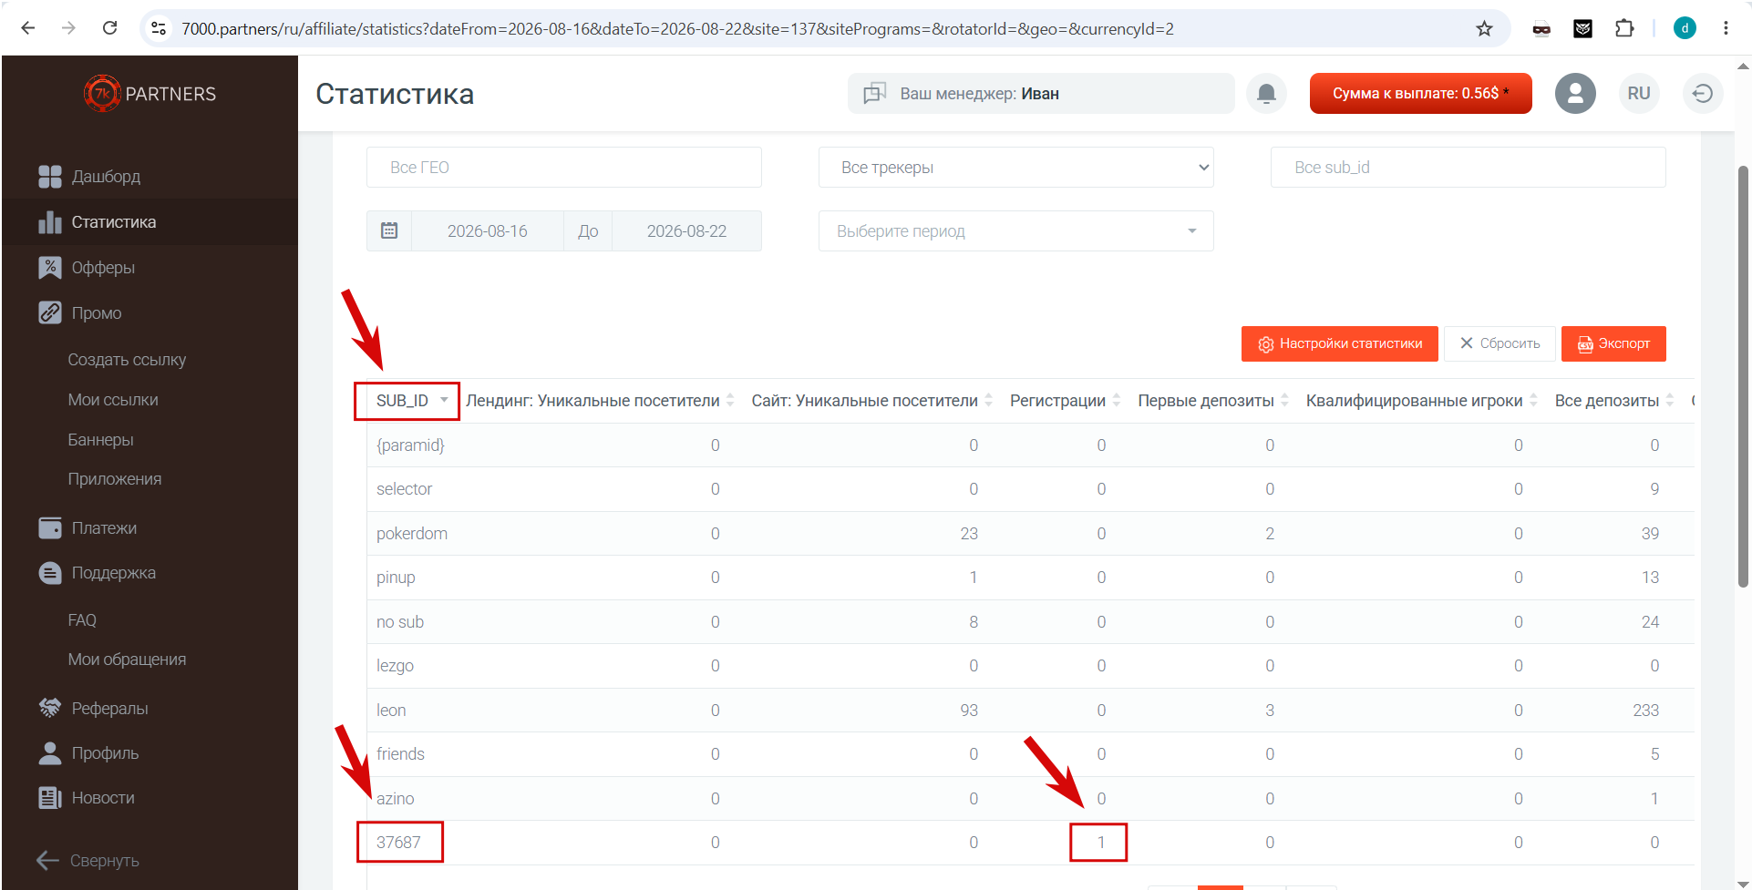Go to Создать ссылку

127,359
